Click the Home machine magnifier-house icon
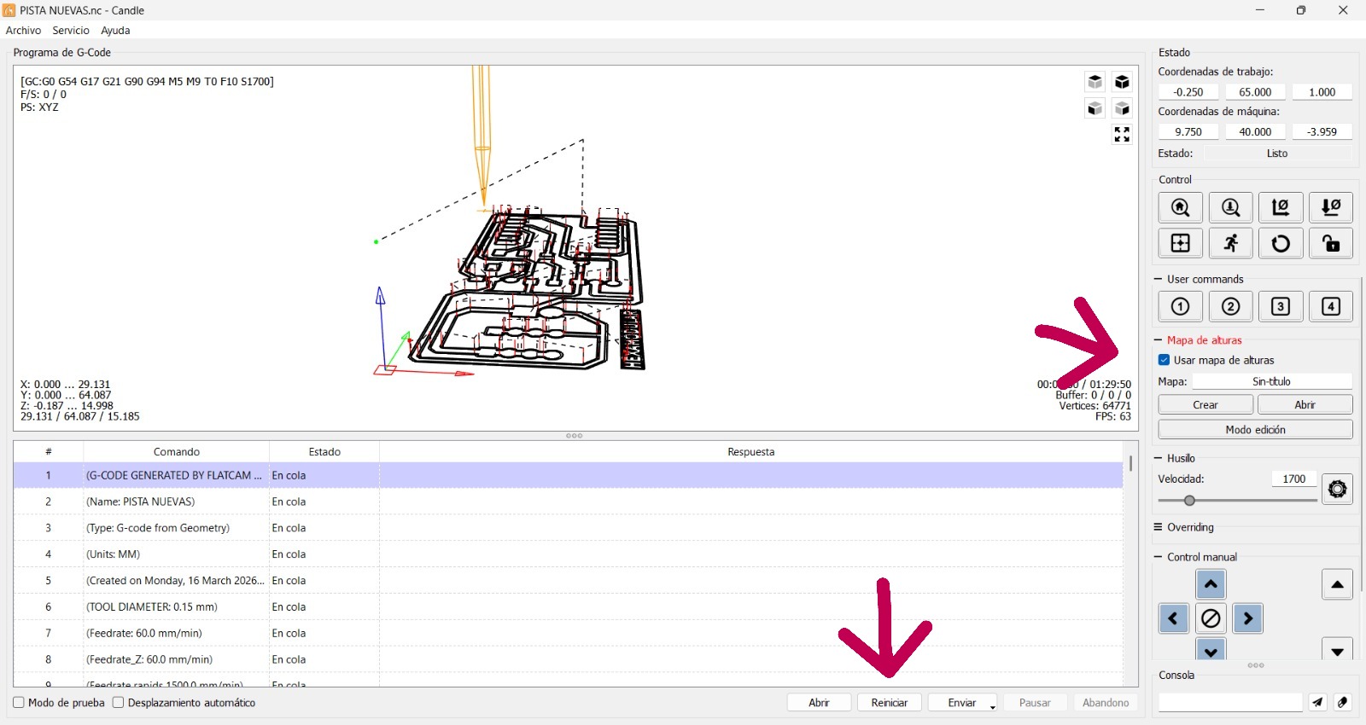Image resolution: width=1366 pixels, height=725 pixels. tap(1181, 207)
